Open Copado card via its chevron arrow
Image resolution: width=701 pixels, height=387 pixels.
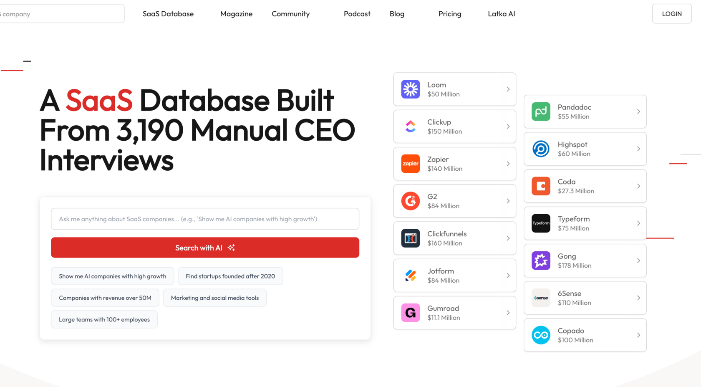pyautogui.click(x=638, y=335)
